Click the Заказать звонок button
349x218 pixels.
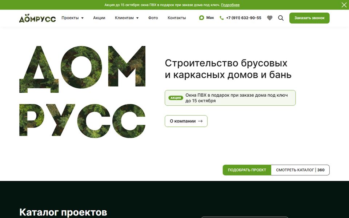pos(309,18)
